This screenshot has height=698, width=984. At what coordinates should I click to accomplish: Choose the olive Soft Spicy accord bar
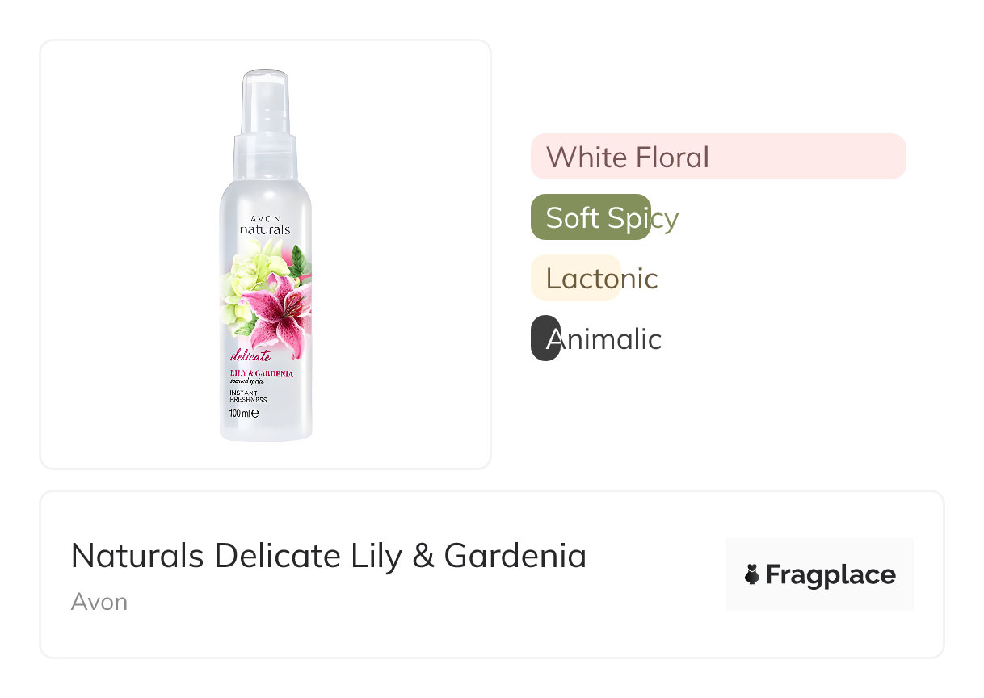click(x=591, y=217)
